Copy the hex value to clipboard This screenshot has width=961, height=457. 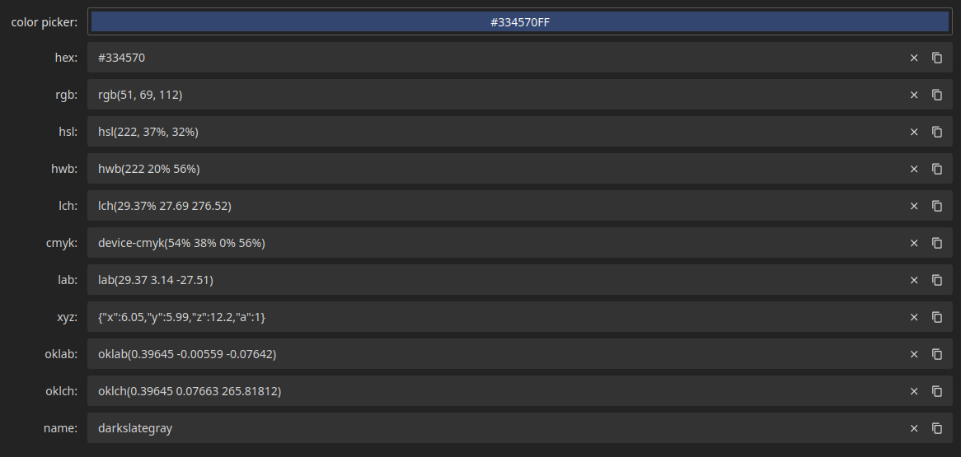(x=936, y=58)
